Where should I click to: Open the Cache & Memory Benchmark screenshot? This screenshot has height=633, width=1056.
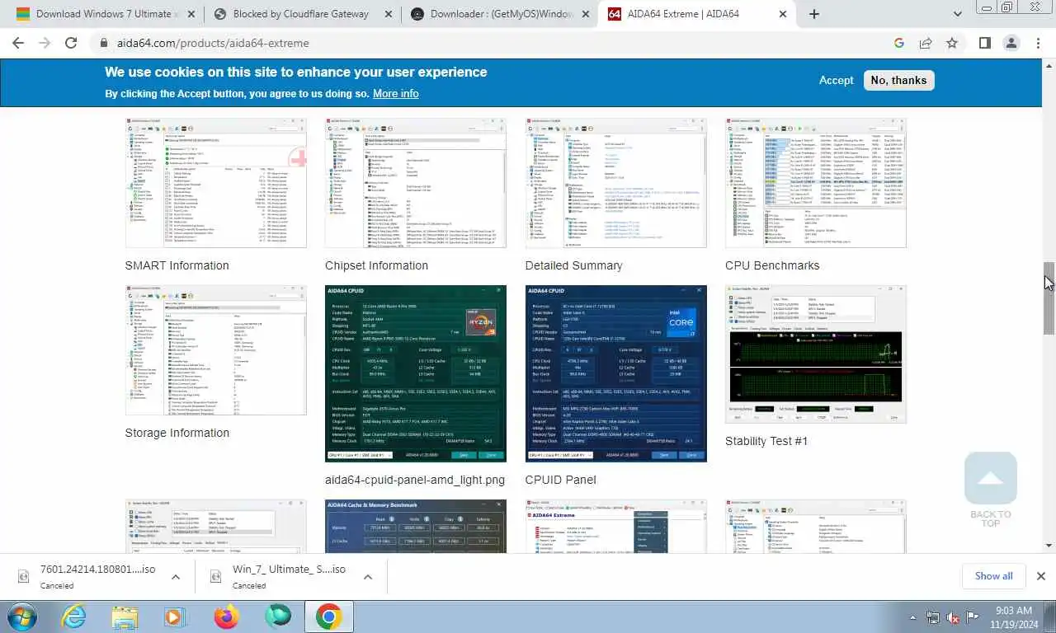click(416, 526)
